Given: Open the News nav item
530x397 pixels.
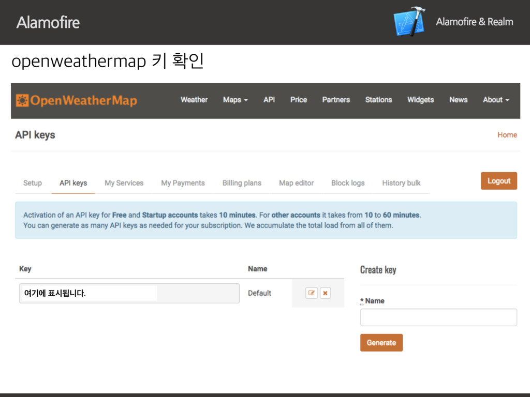Looking at the screenshot, I should 459,100.
